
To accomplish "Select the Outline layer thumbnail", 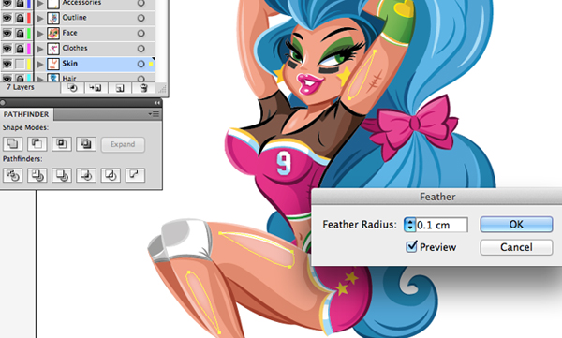I will point(53,18).
